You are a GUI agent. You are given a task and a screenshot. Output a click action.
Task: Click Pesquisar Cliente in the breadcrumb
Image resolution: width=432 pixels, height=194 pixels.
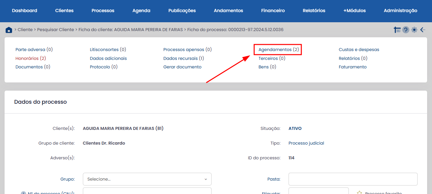pyautogui.click(x=55, y=30)
